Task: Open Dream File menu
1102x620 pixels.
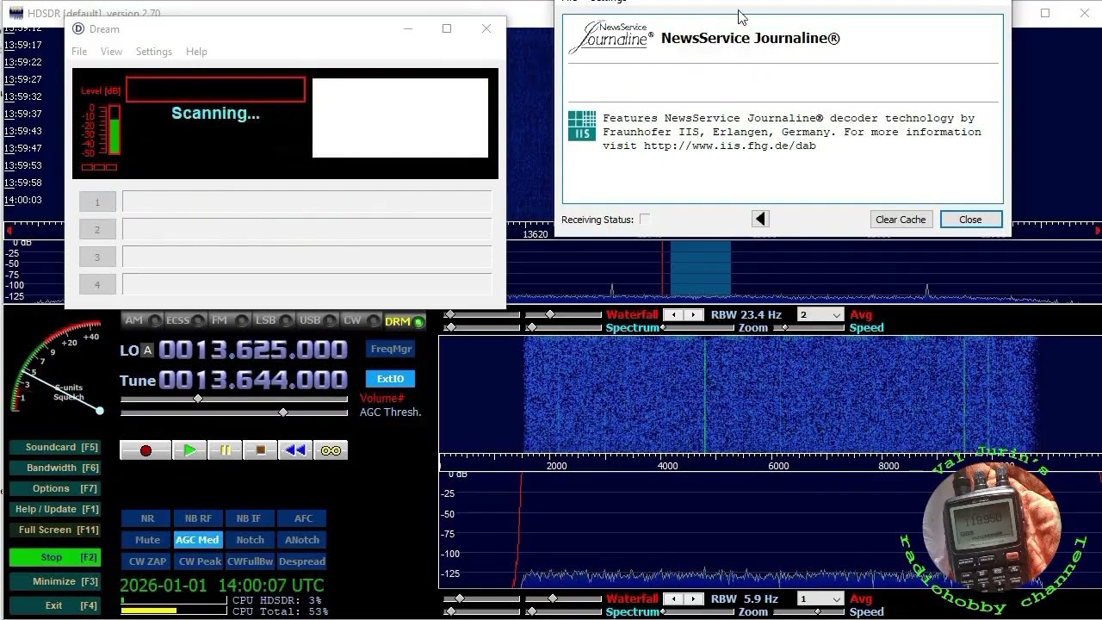Action: [79, 52]
